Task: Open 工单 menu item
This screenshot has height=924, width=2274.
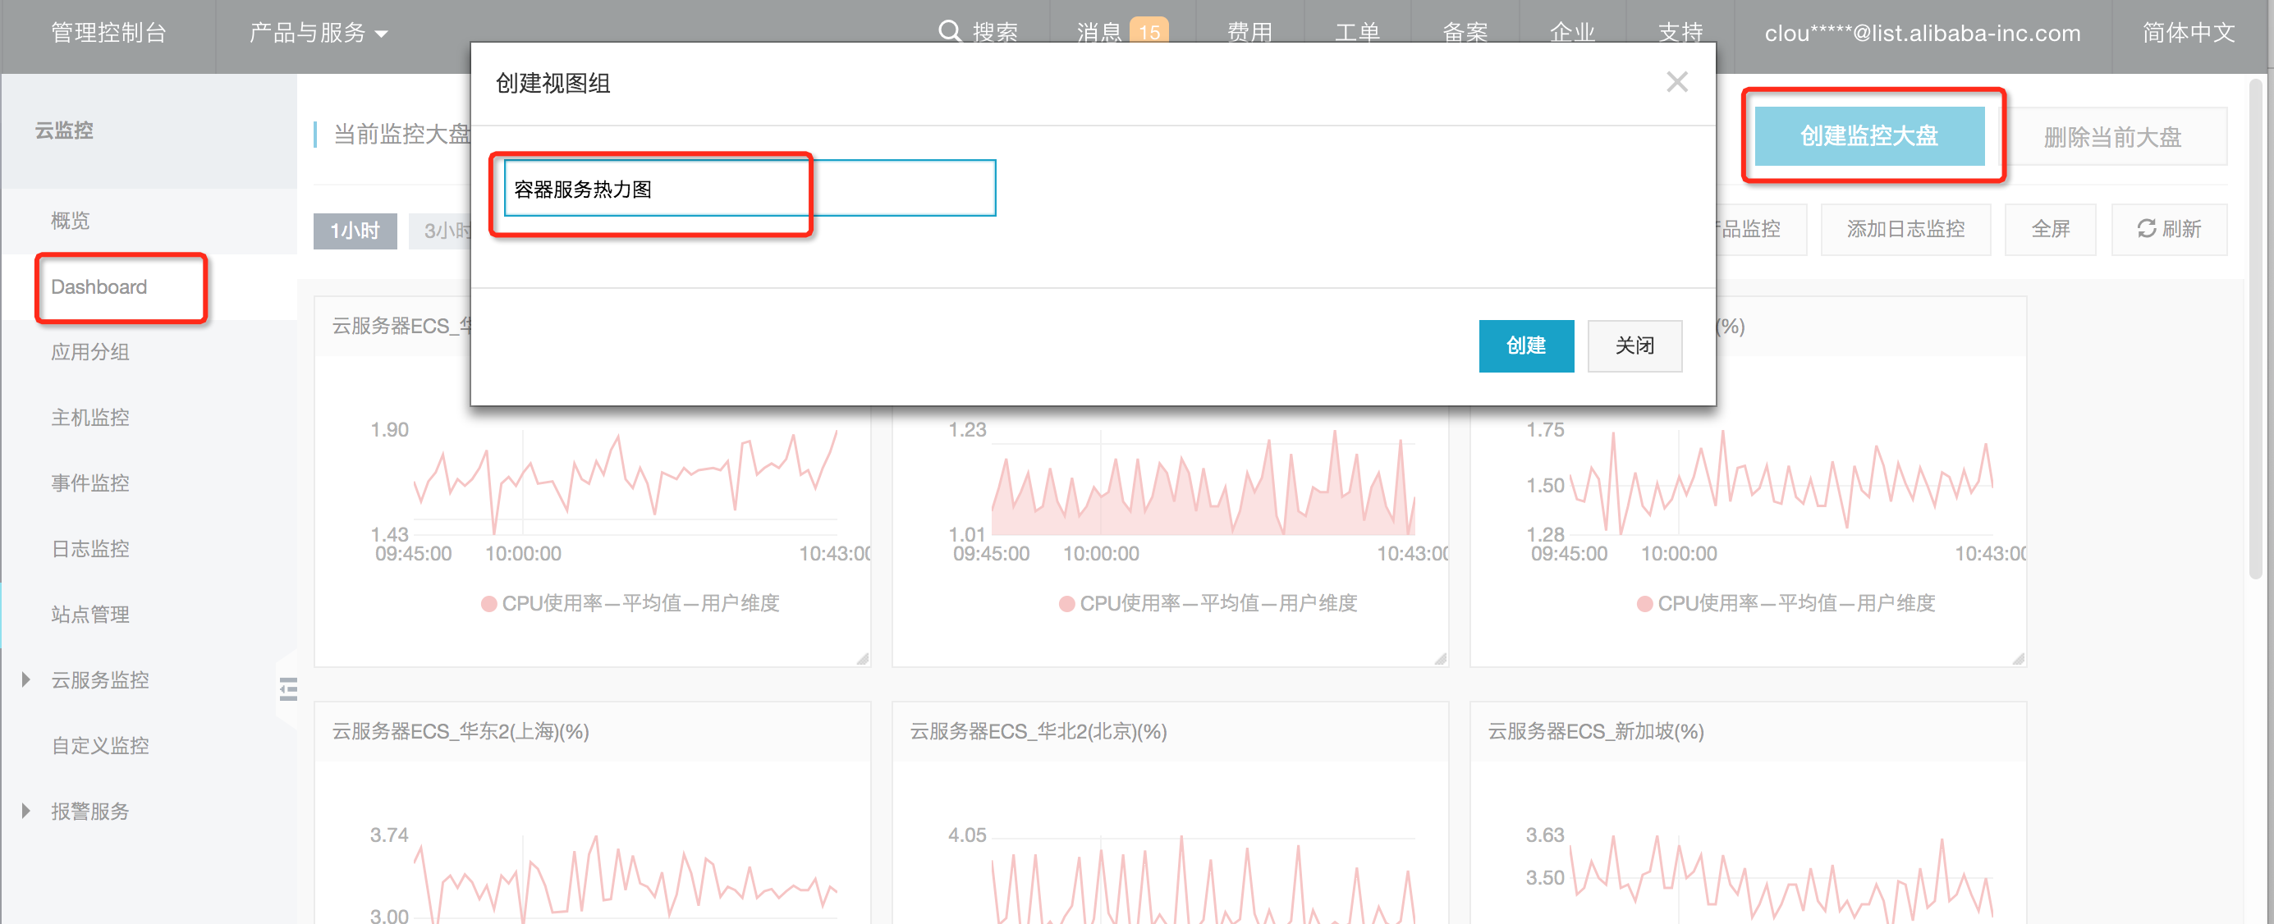Action: [x=1357, y=33]
